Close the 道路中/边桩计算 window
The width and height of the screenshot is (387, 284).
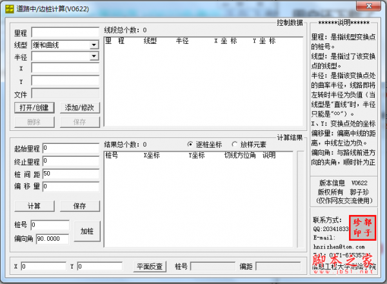[x=368, y=6]
